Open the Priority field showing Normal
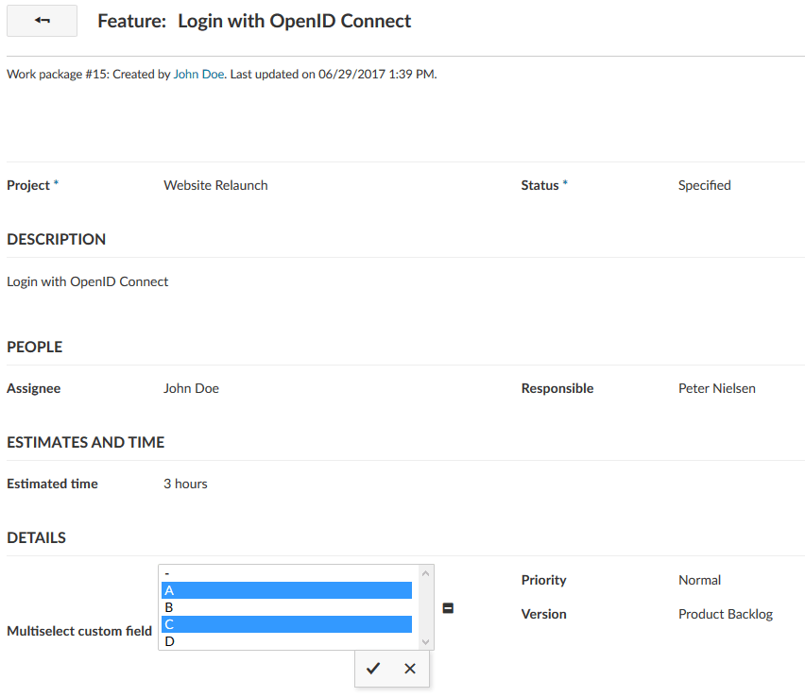Image resolution: width=805 pixels, height=697 pixels. tap(699, 580)
